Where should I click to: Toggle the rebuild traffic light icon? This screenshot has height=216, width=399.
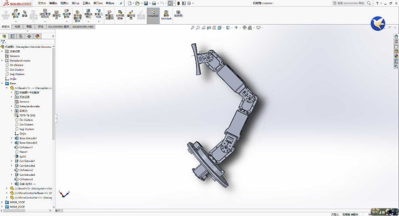coord(178,3)
